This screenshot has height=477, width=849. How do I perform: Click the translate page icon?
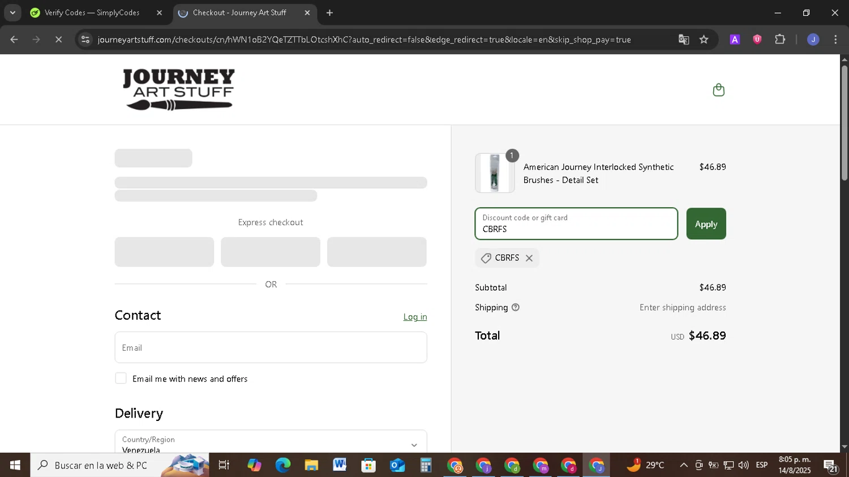point(684,40)
